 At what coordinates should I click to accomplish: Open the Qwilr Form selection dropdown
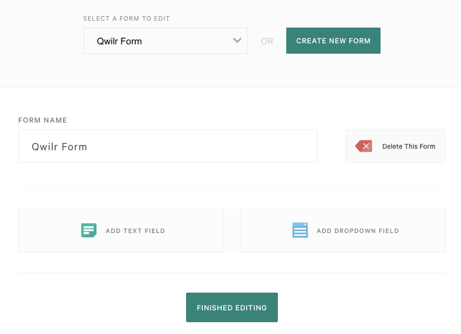point(165,41)
